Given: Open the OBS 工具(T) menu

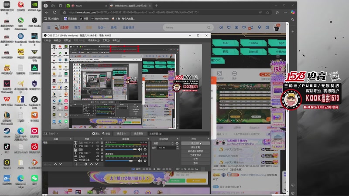Looking at the screenshot, I should pos(106,41).
